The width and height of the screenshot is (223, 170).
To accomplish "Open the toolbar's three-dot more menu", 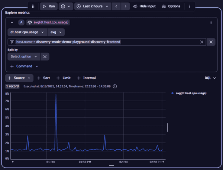I will (x=190, y=6).
